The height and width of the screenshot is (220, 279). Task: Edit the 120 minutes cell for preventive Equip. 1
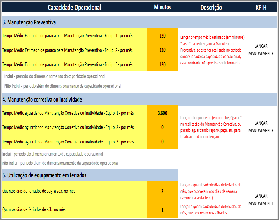tap(162, 36)
